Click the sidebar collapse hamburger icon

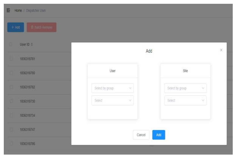pos(8,10)
